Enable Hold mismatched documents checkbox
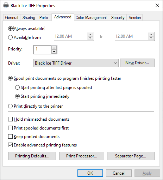Screen dimensions: 163x180 pyautogui.click(x=10, y=119)
